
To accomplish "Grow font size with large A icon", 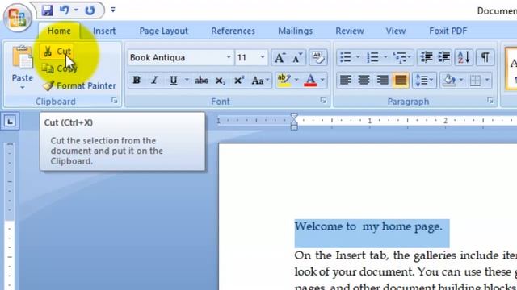I will tap(280, 57).
